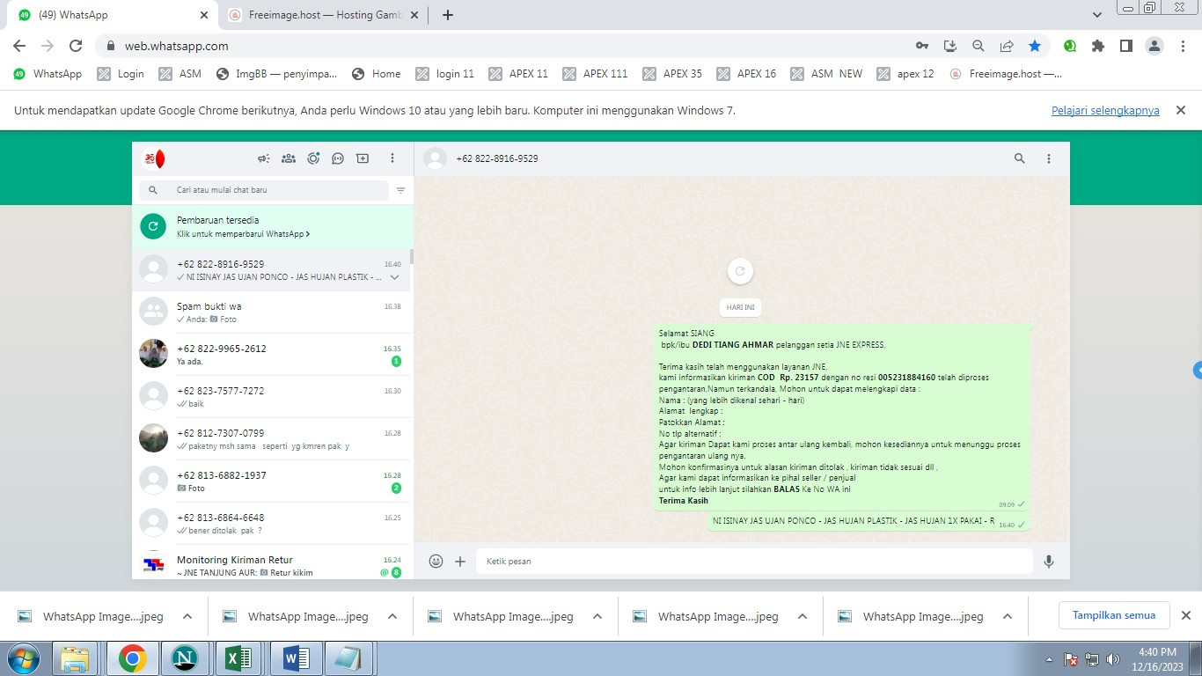This screenshot has height=676, width=1202.
Task: Open Excel from the taskbar
Action: pyautogui.click(x=239, y=658)
